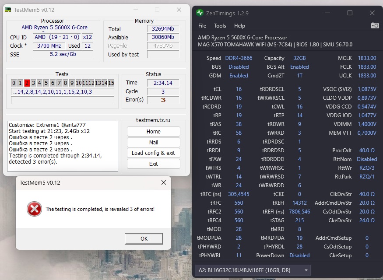Click the SSE value 5.2 sec/Gb

pyautogui.click(x=63, y=54)
